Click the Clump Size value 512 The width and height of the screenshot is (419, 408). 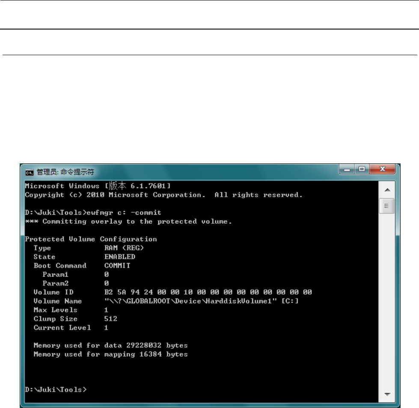110,319
